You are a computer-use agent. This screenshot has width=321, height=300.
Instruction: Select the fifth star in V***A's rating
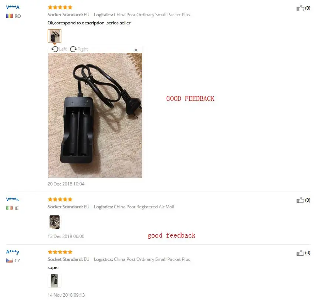click(x=71, y=7)
